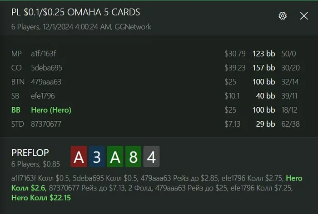Select the blue 3 card
318x214 pixels.
[x=97, y=157]
